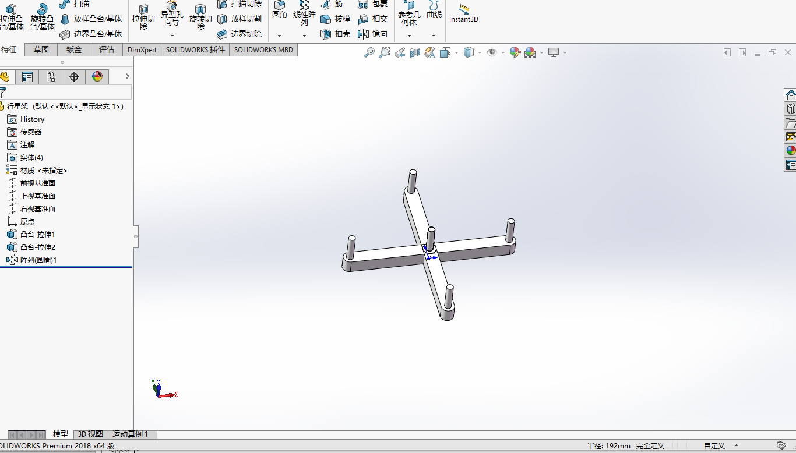796x453 pixels.
Task: Switch to the 钣金 sheet metal tab
Action: click(x=74, y=49)
